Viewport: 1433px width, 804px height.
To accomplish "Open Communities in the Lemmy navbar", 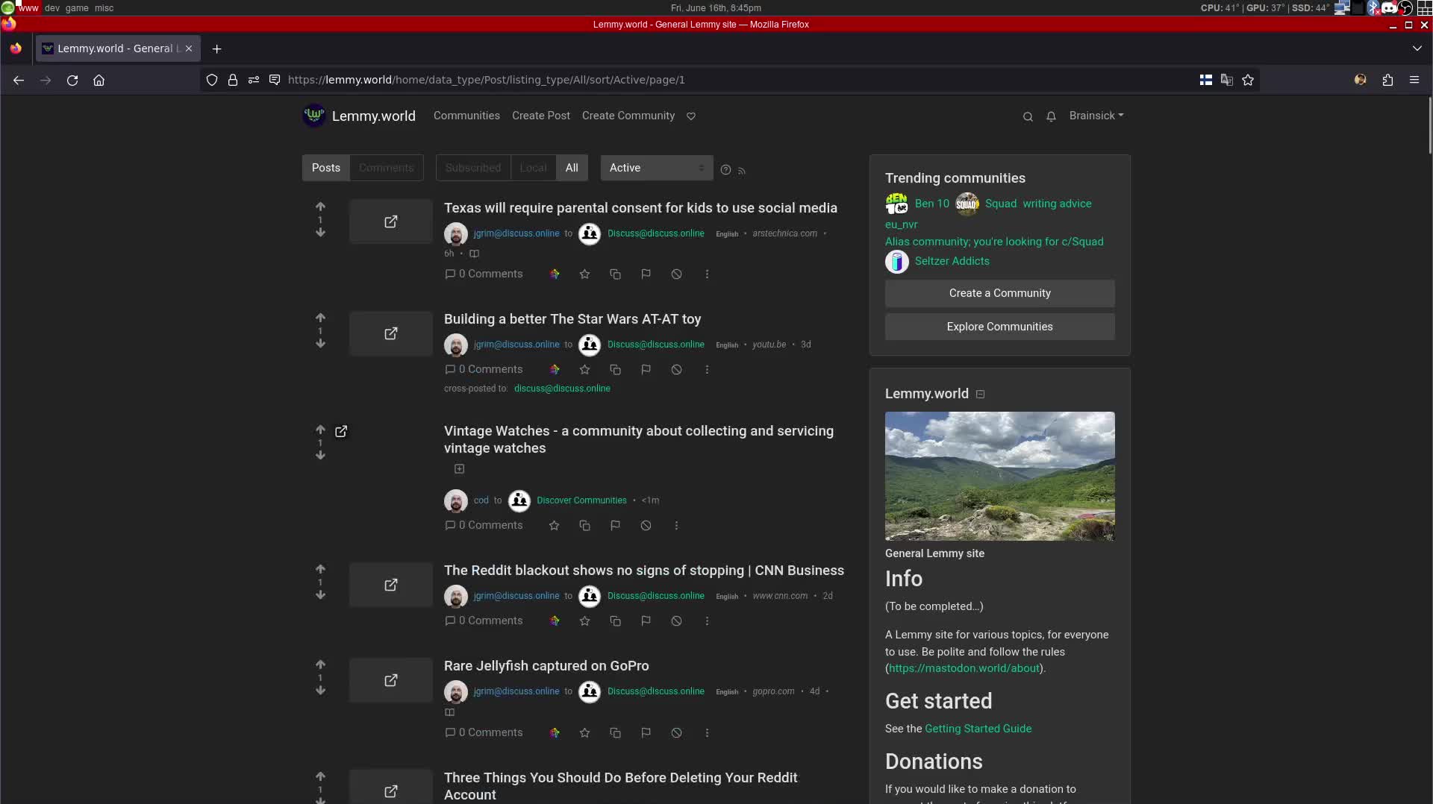I will (x=466, y=116).
